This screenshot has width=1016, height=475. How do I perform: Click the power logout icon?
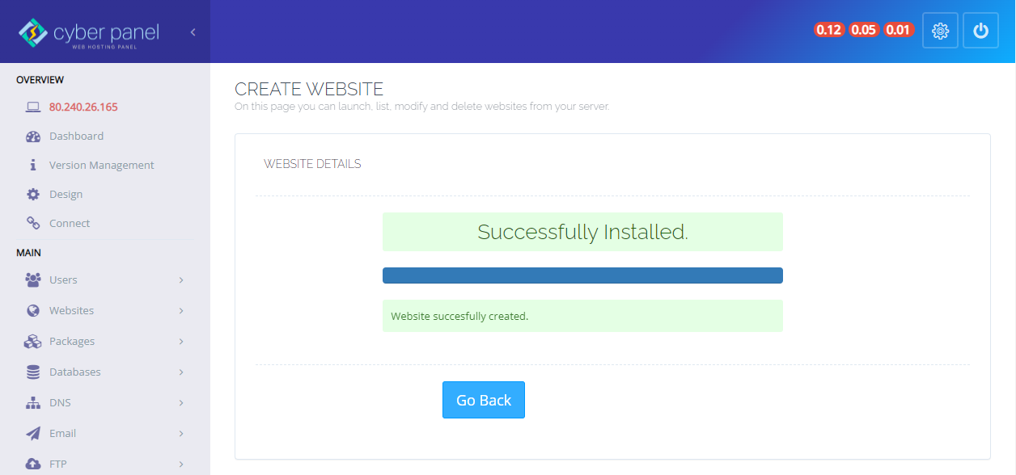click(980, 31)
